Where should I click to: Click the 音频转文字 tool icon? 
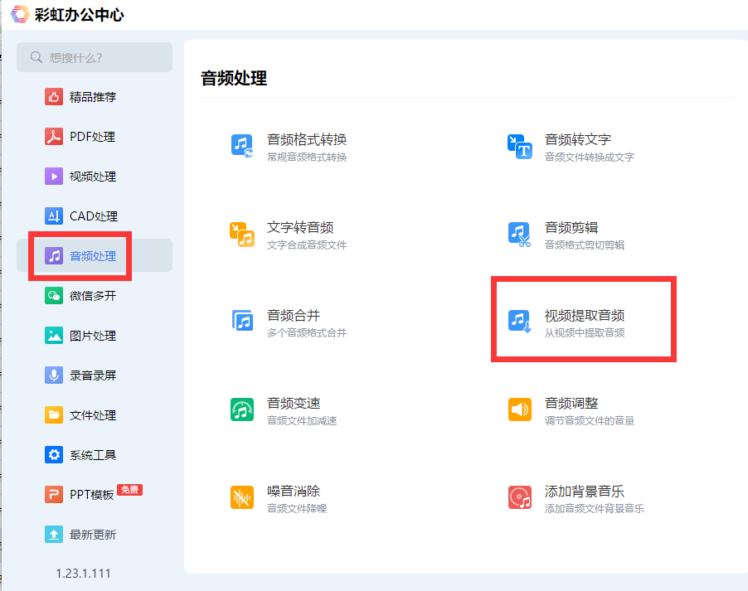click(520, 147)
